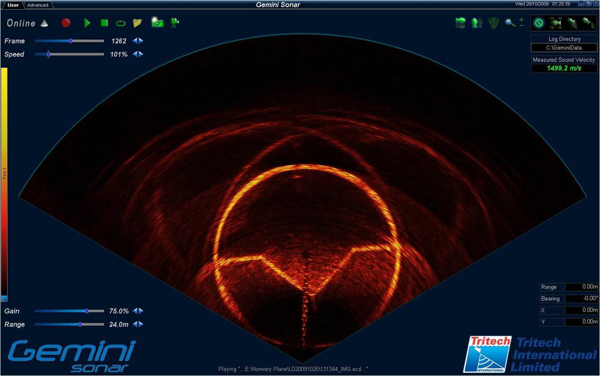Restore the Gemini Sonar window size
Viewport: 600px width, 376px height.
point(589,3)
